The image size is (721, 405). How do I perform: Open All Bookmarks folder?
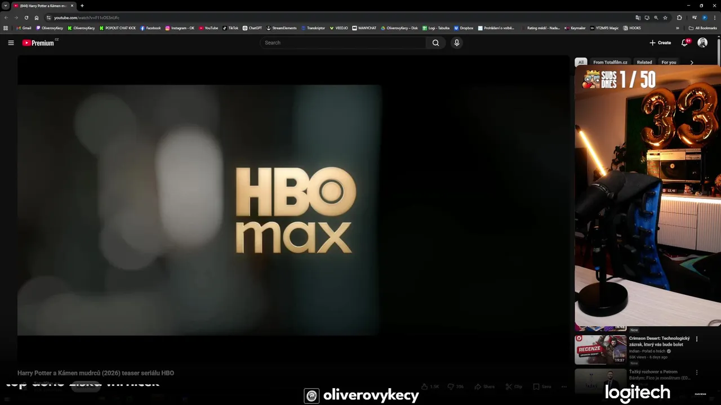703,28
